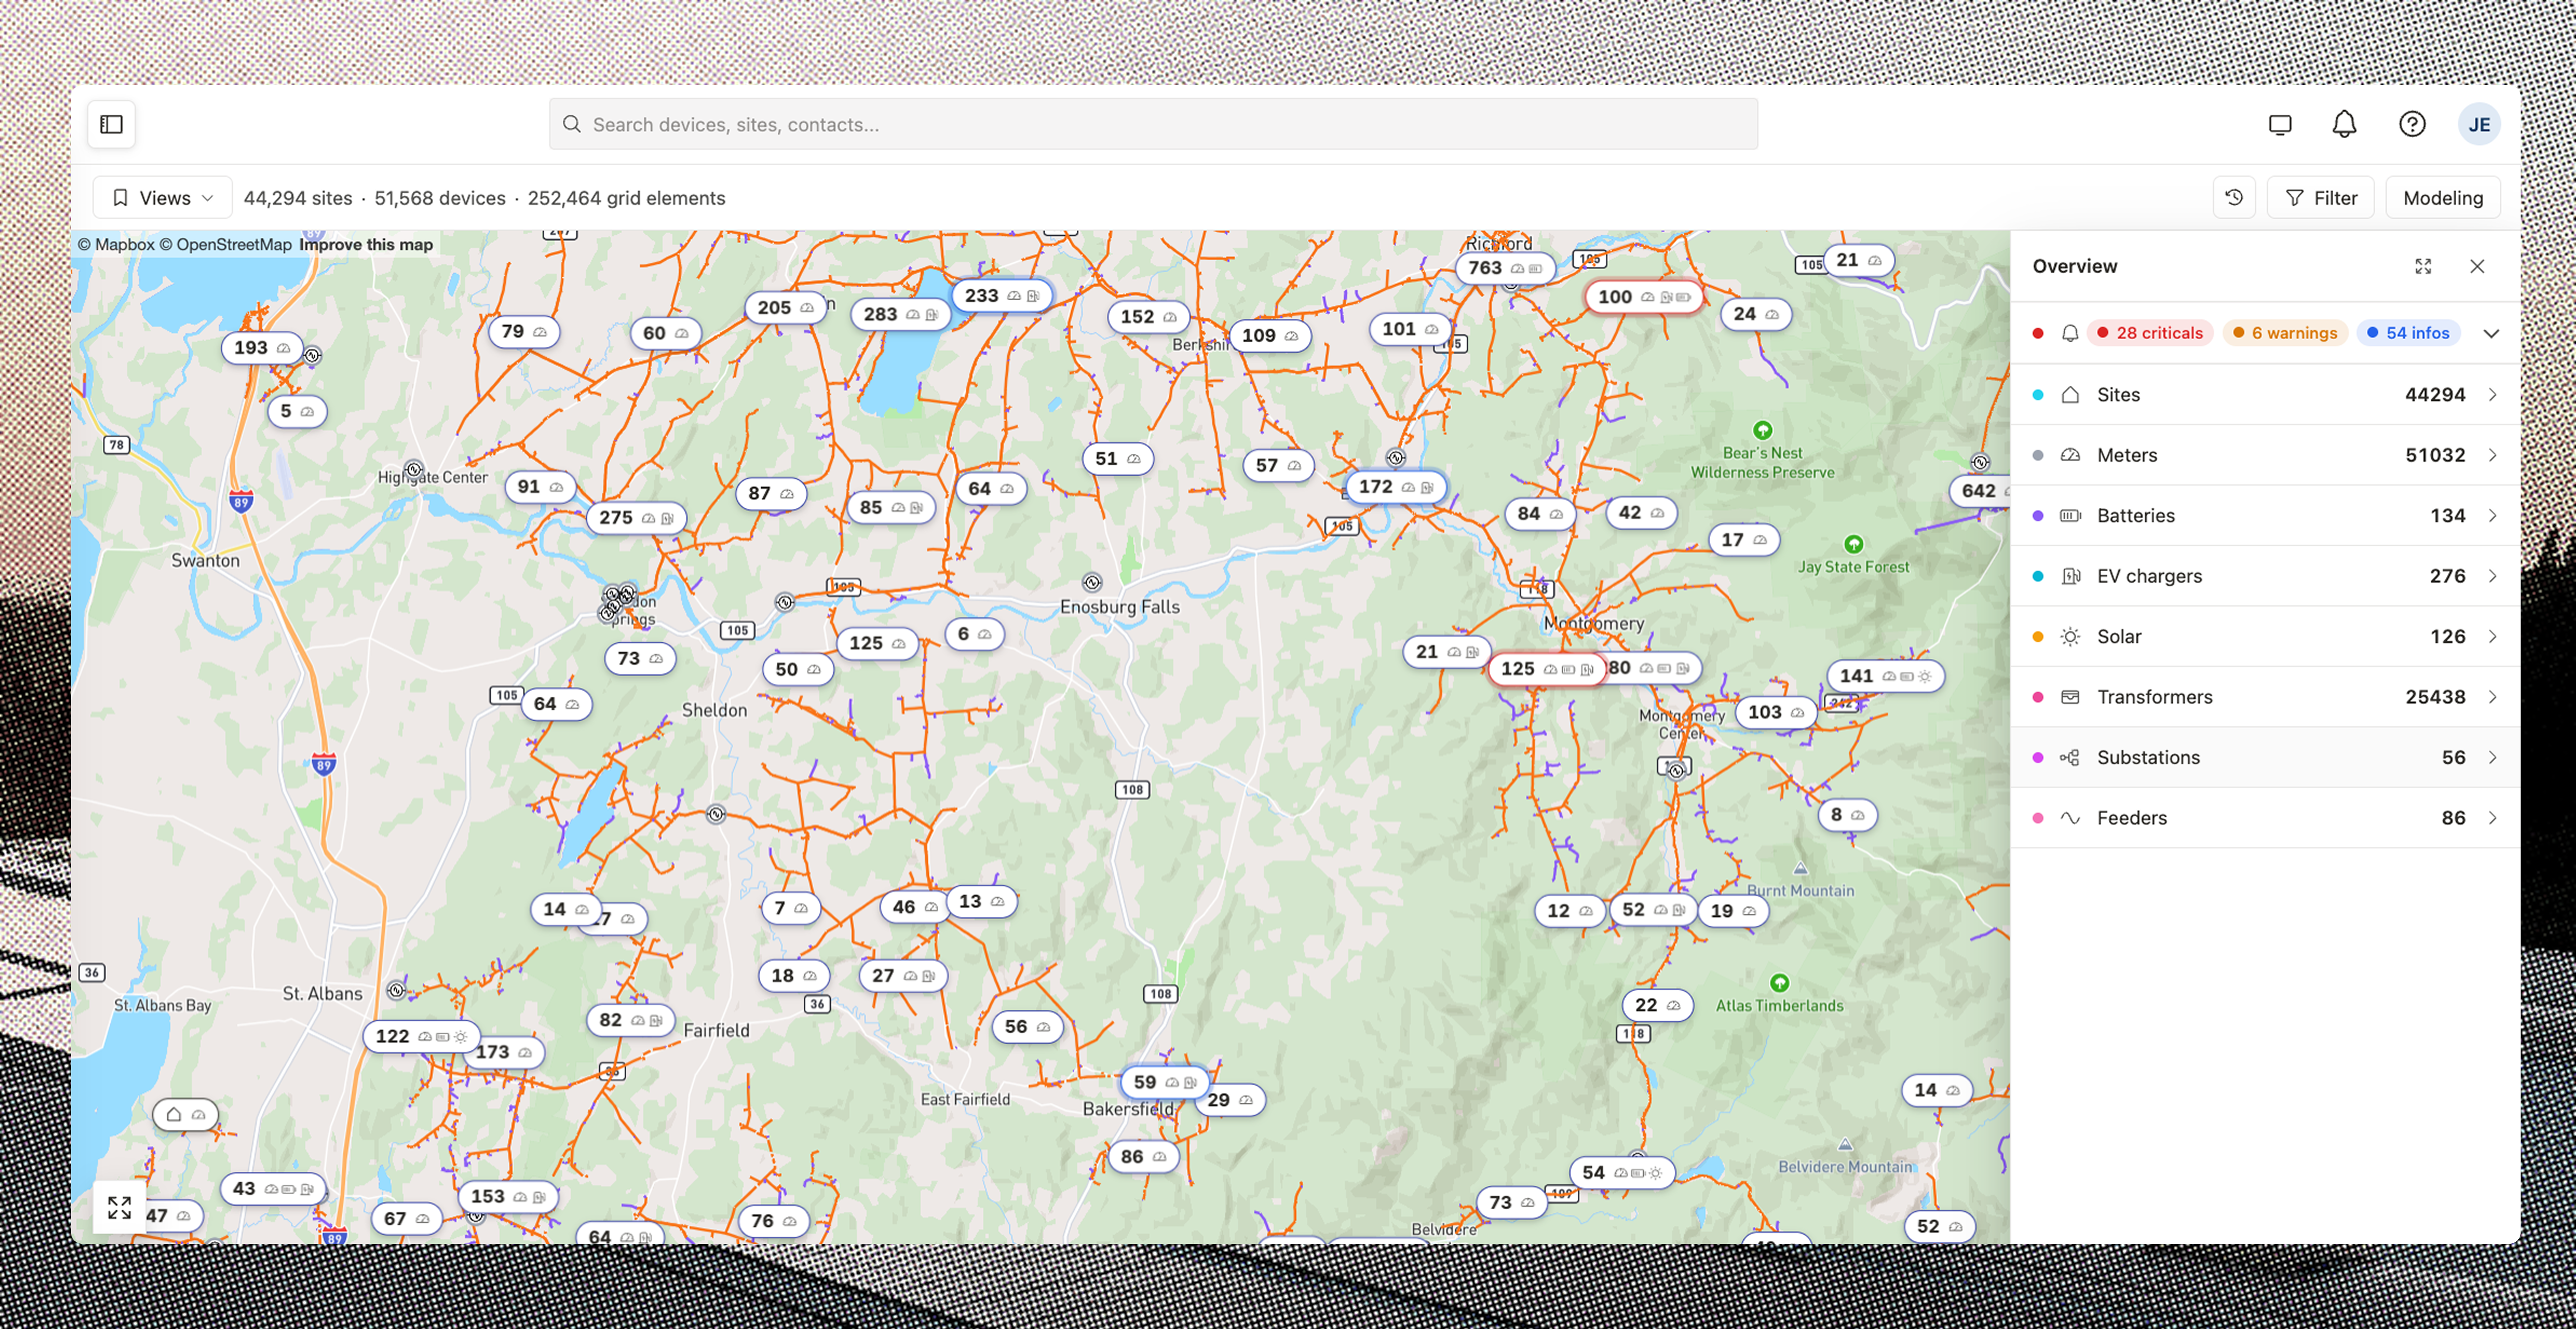
Task: Expand the Feeders row chevron
Action: [2492, 818]
